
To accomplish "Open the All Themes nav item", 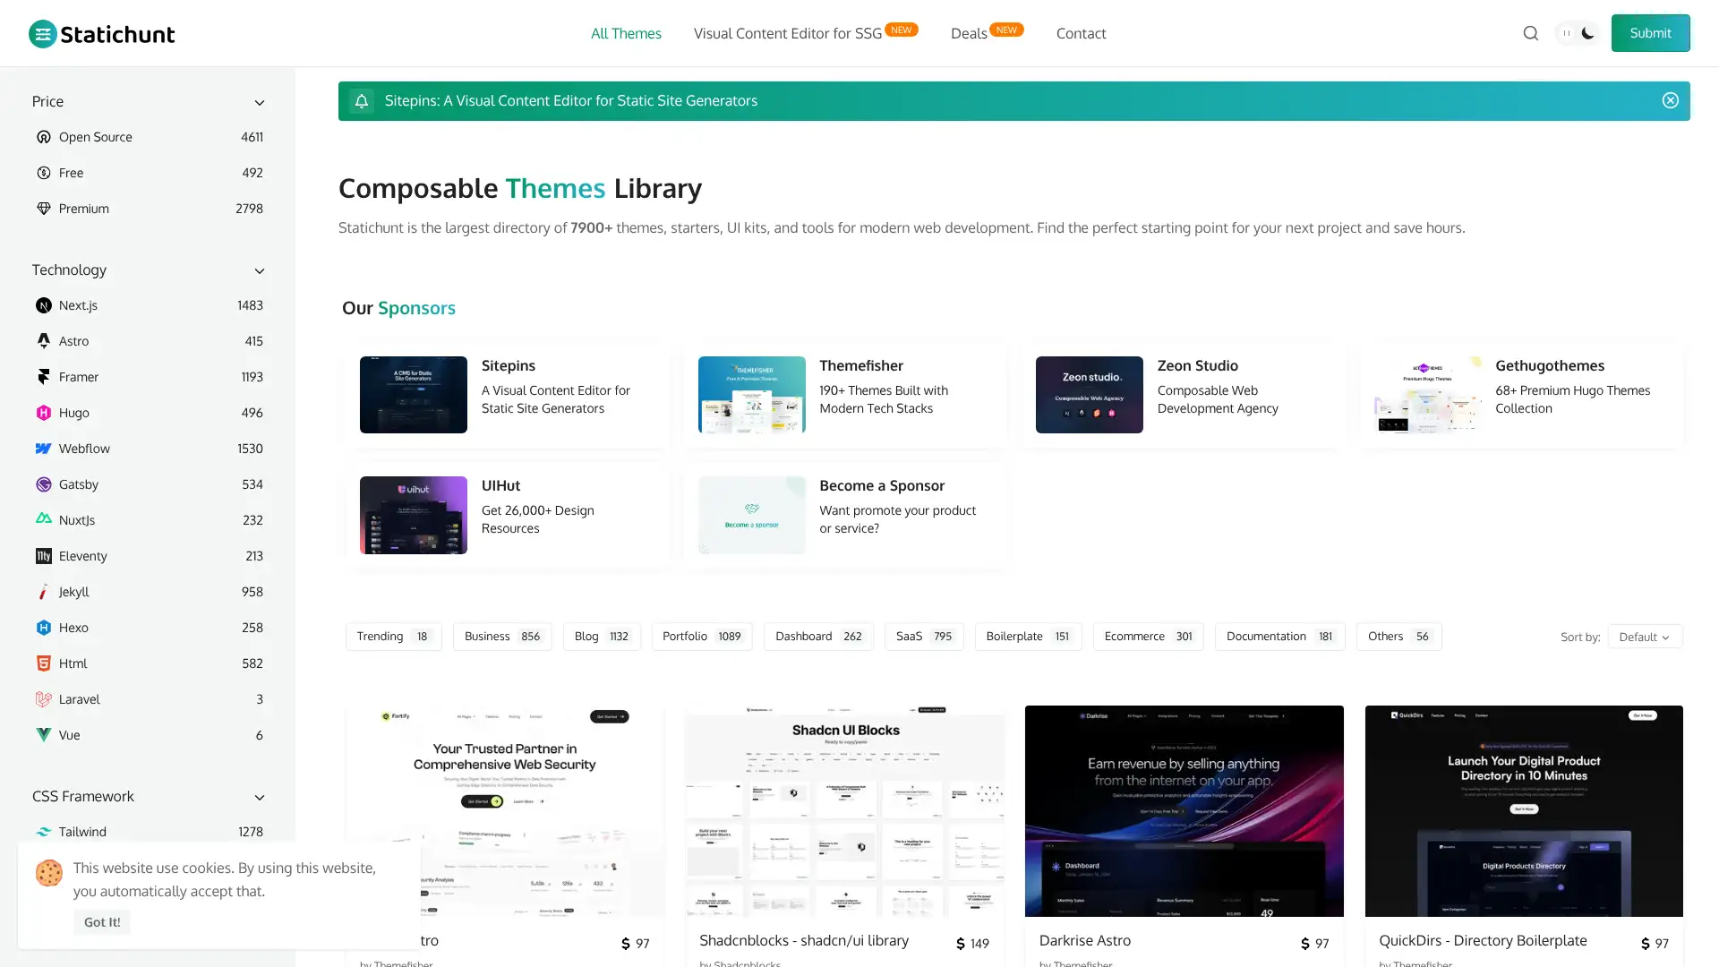I will pyautogui.click(x=626, y=33).
